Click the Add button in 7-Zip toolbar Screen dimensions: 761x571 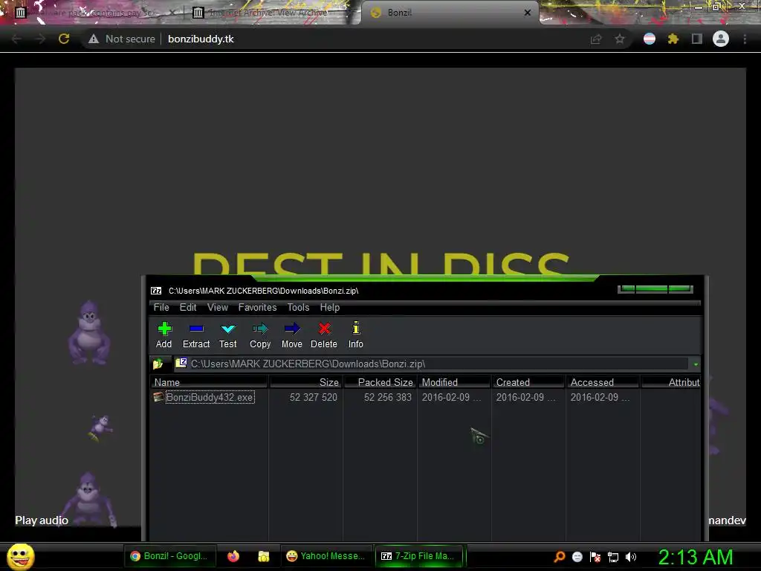[x=164, y=335]
